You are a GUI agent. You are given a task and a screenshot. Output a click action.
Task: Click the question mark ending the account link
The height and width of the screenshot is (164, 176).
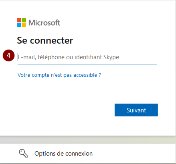[x=100, y=75]
